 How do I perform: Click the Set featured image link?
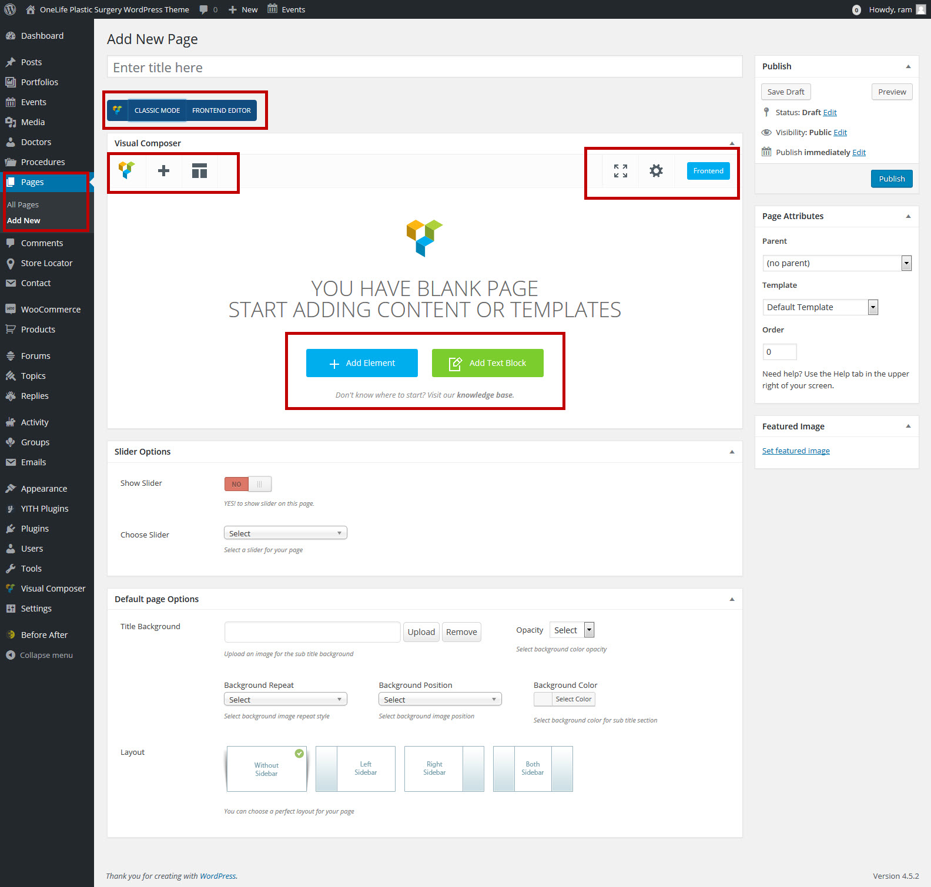click(x=796, y=451)
